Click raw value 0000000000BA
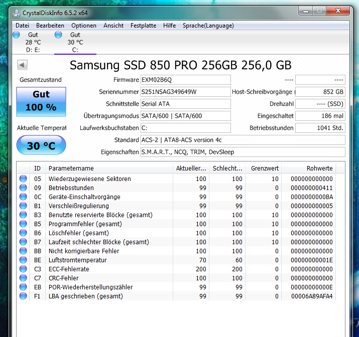Screen dimensions: 359x337 pyautogui.click(x=312, y=197)
